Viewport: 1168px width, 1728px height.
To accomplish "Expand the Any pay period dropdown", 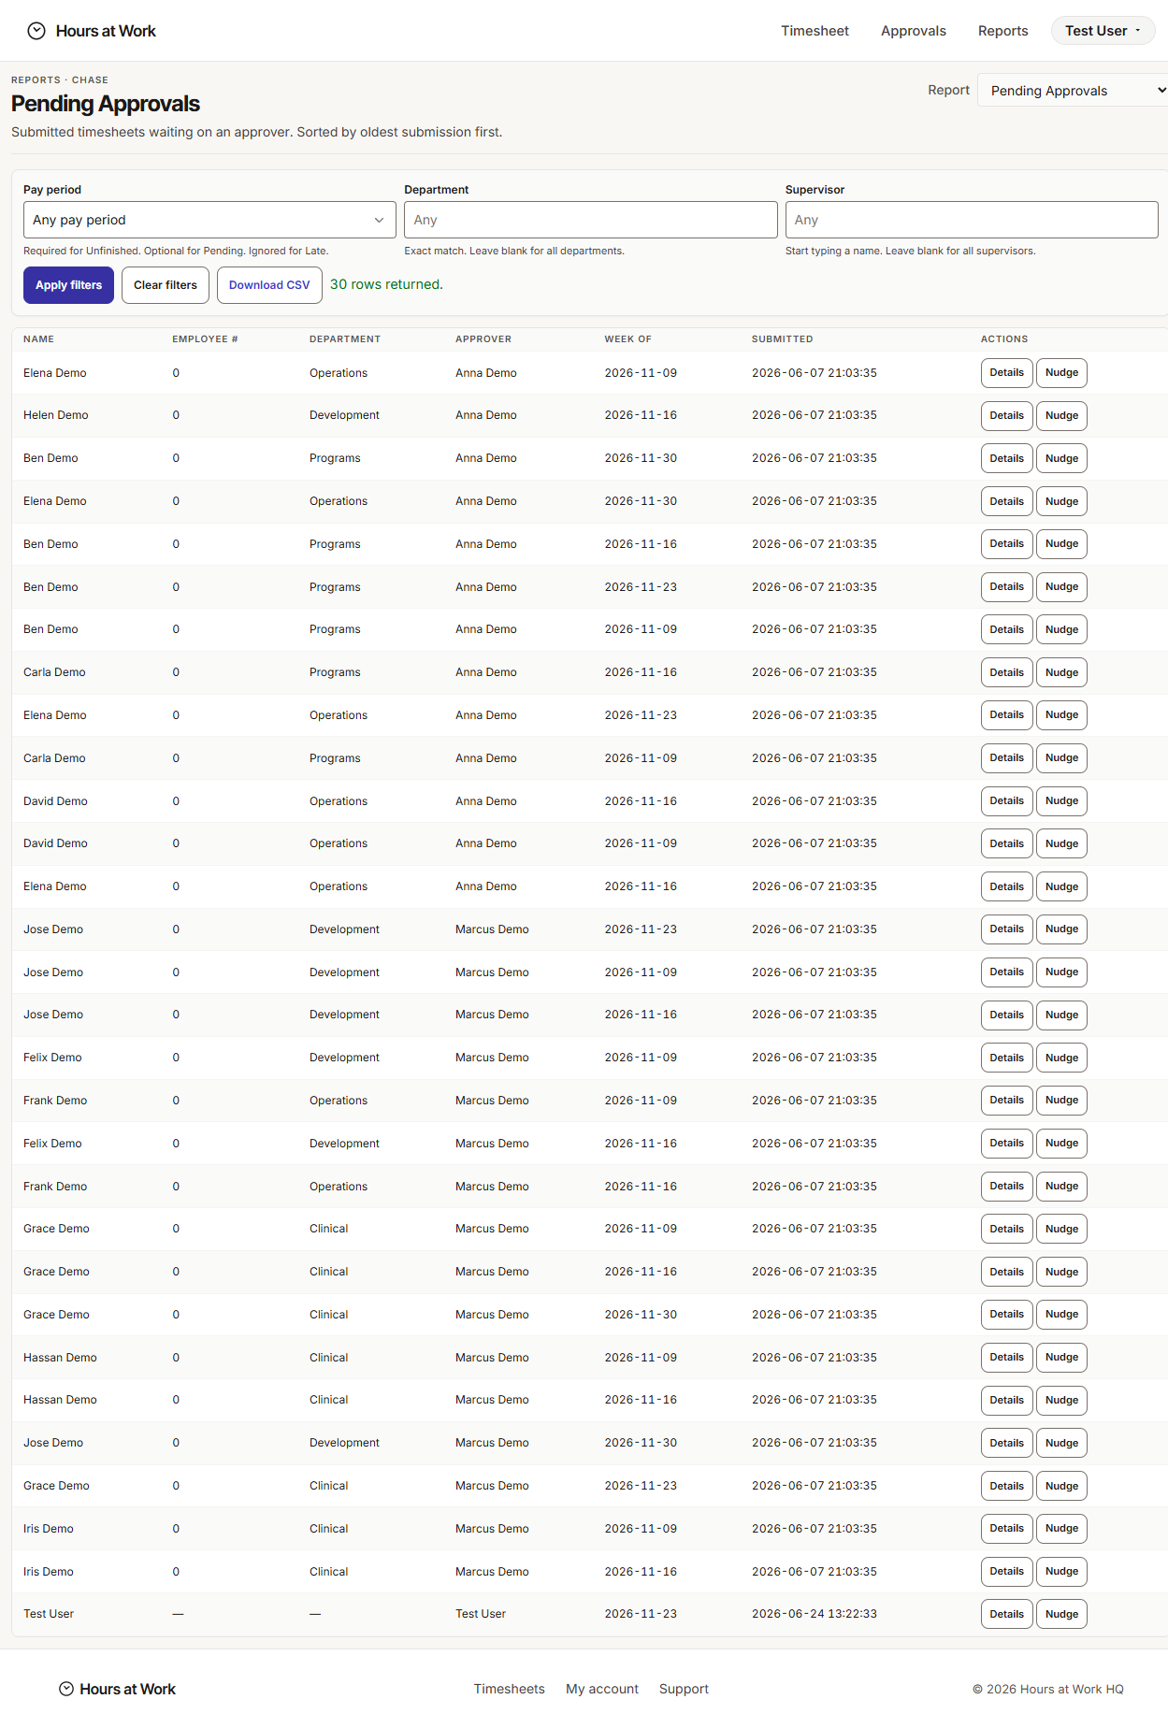I will pos(209,220).
